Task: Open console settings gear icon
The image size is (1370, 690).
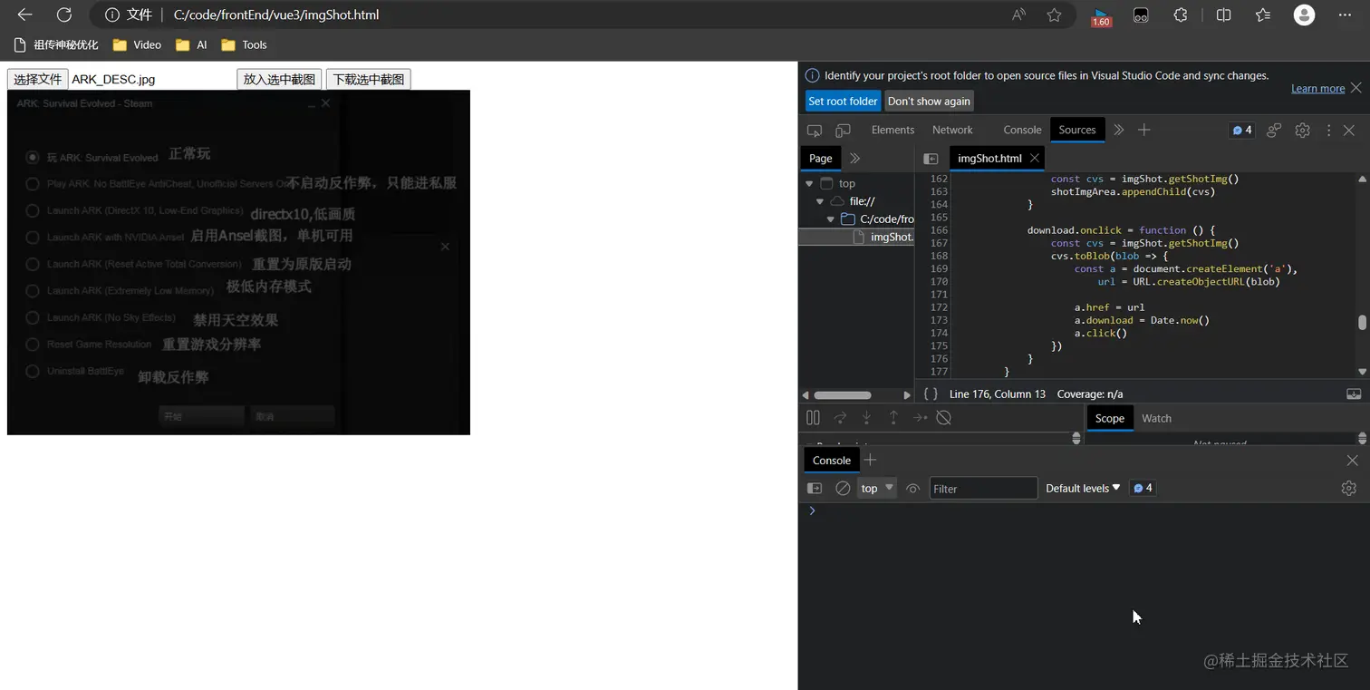Action: (1348, 488)
